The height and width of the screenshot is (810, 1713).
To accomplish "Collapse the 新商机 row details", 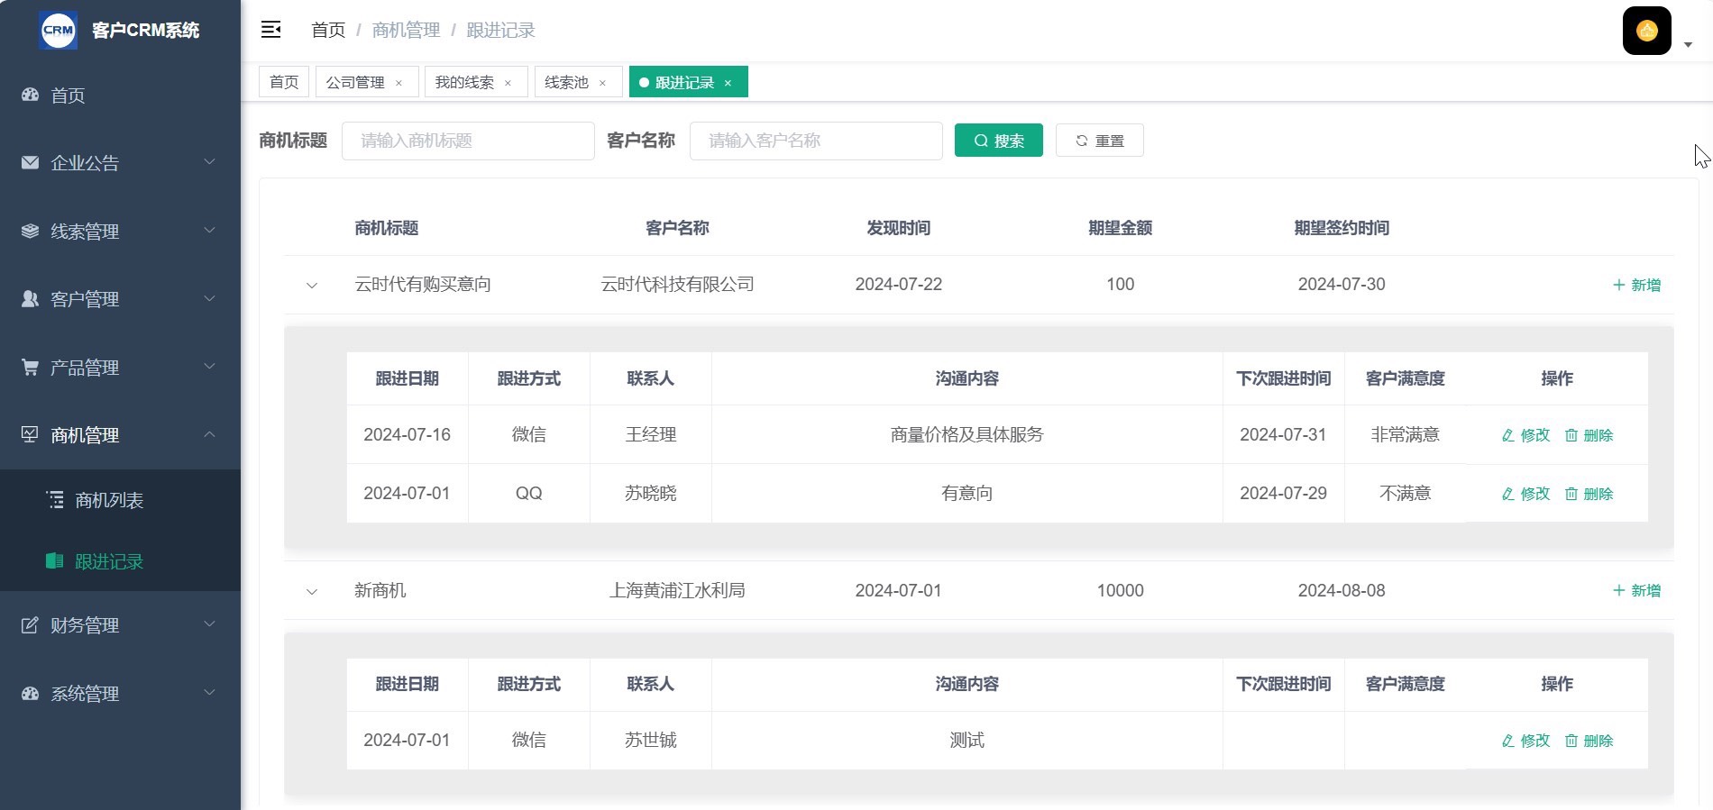I will (x=312, y=592).
